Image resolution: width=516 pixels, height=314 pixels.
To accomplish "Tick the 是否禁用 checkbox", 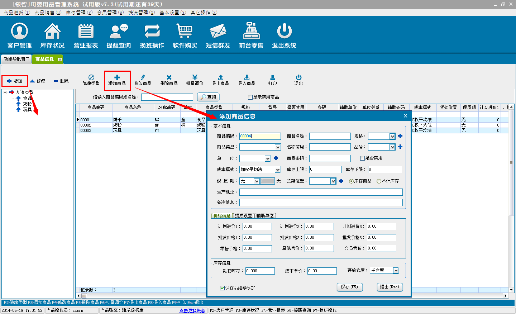I will click(362, 158).
